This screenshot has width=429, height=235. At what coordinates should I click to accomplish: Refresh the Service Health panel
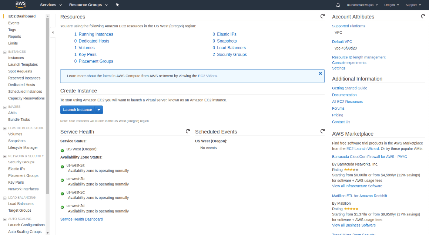point(188,131)
